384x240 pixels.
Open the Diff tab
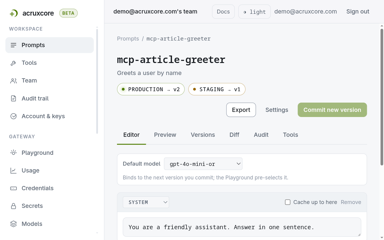pyautogui.click(x=234, y=135)
